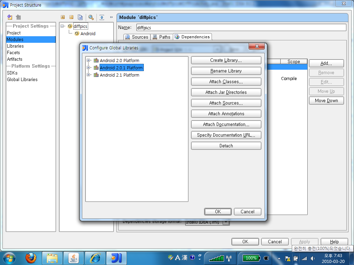
Task: Click the Move Down button
Action: coord(326,100)
